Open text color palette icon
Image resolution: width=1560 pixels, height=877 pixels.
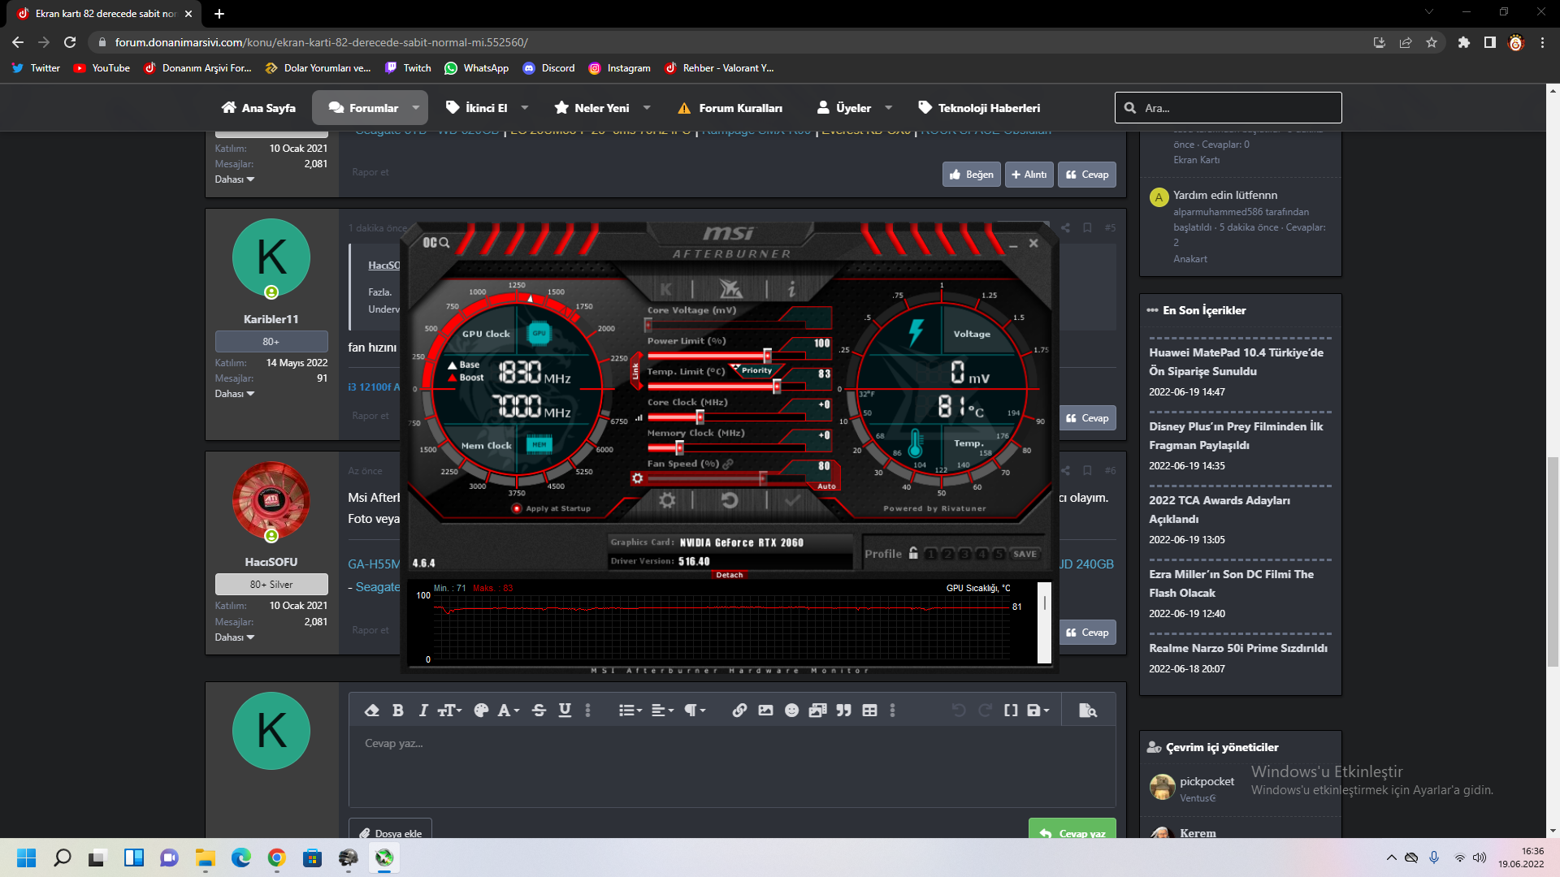pyautogui.click(x=481, y=711)
